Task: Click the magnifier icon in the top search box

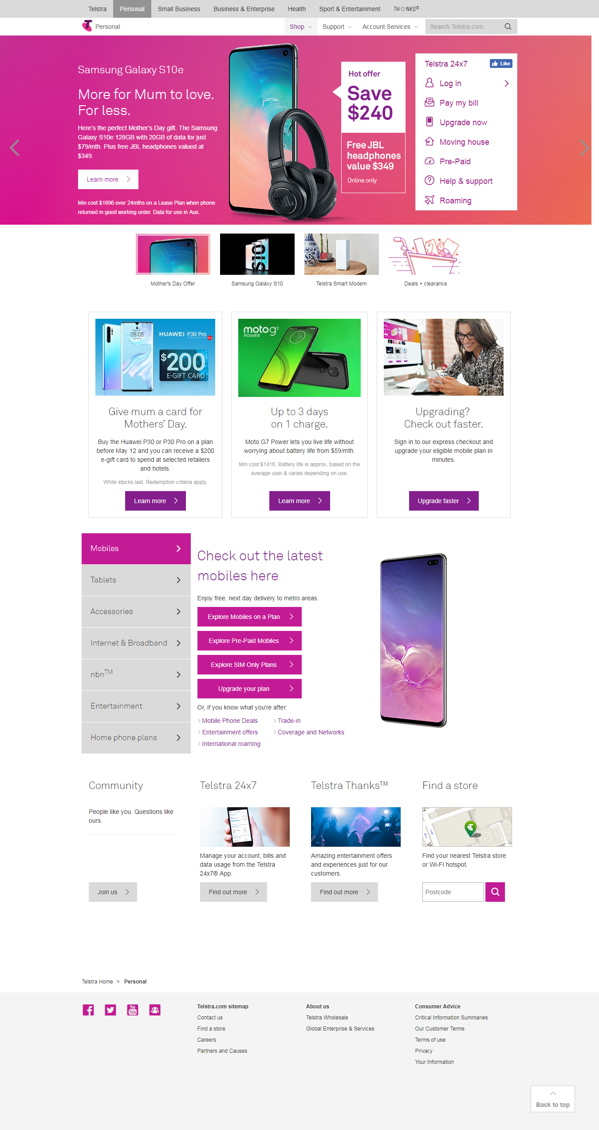Action: point(508,27)
